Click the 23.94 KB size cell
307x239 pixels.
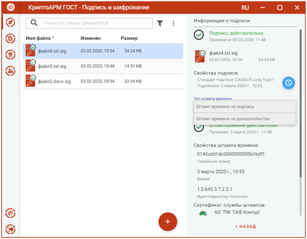coord(133,81)
